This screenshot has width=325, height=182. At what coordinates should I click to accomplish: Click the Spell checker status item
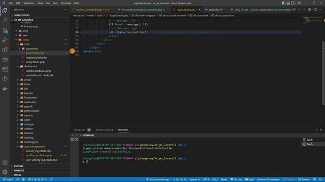249,179
